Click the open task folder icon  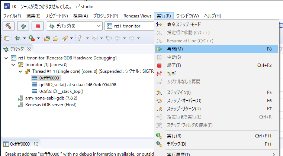coord(55,38)
